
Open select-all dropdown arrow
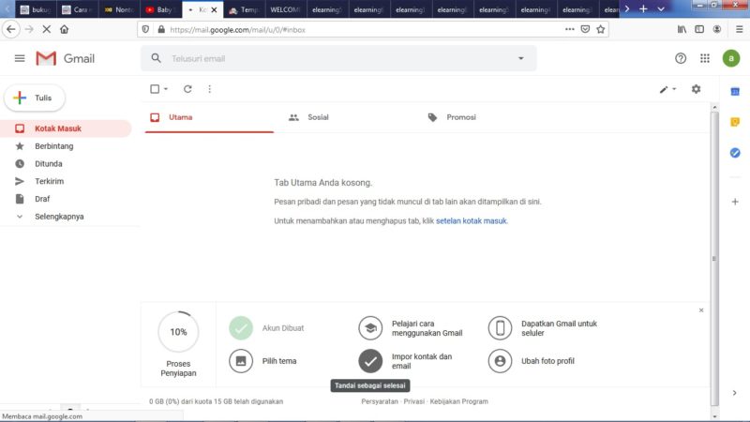pos(166,89)
